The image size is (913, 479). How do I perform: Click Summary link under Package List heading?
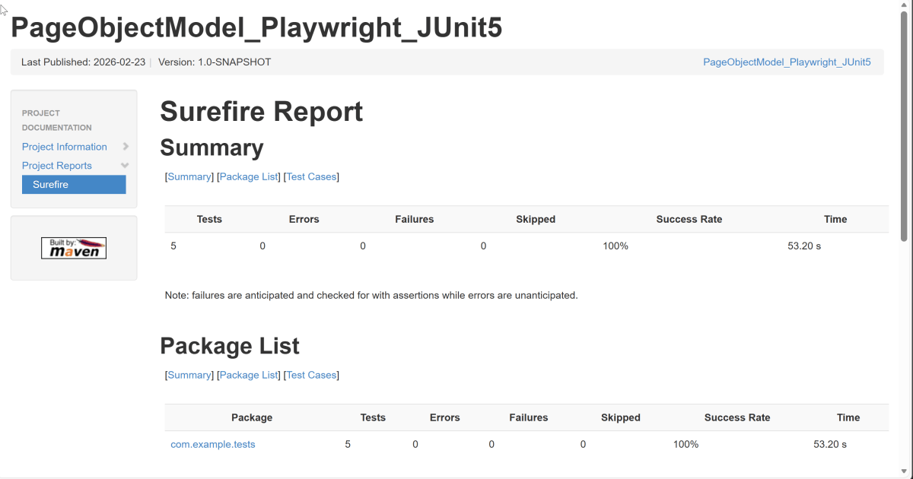pos(189,375)
